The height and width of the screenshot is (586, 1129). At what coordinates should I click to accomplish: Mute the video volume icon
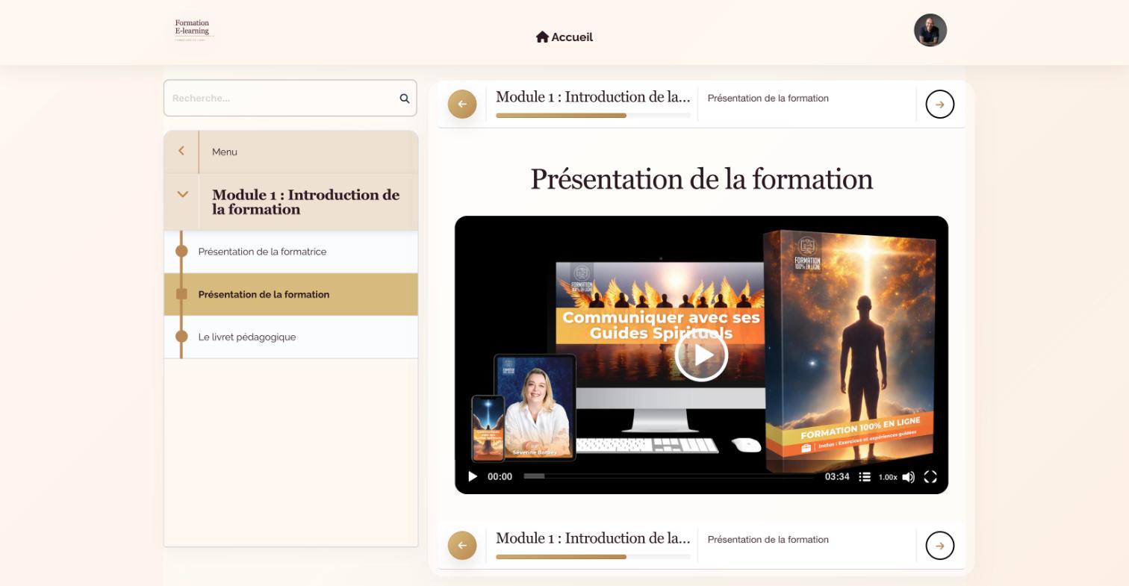pos(909,477)
